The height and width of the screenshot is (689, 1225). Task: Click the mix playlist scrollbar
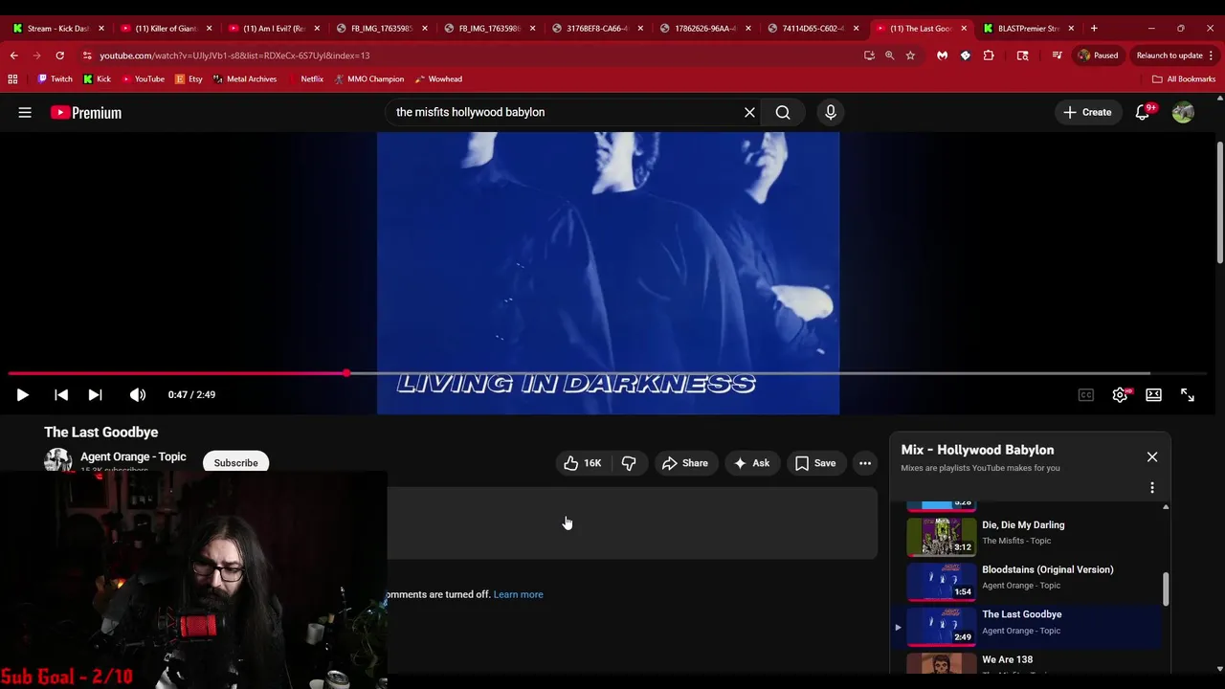pyautogui.click(x=1166, y=589)
